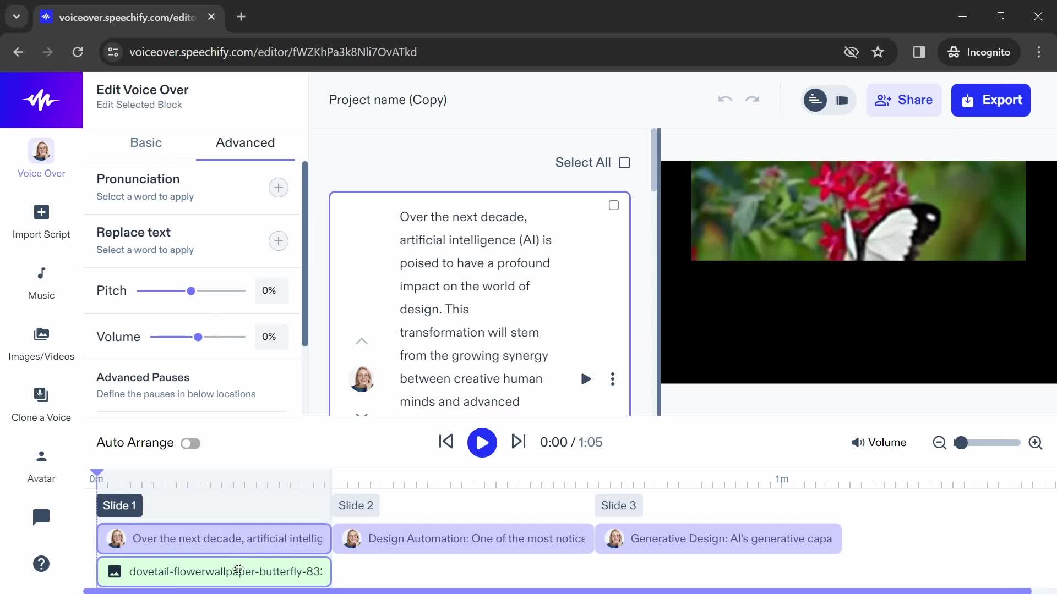Expand the Pronunciation settings
The height and width of the screenshot is (594, 1057).
[277, 186]
